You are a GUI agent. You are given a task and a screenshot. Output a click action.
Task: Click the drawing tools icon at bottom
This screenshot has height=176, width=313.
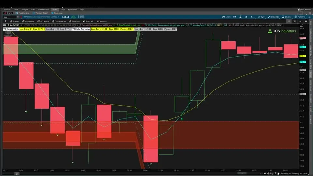coord(278,173)
